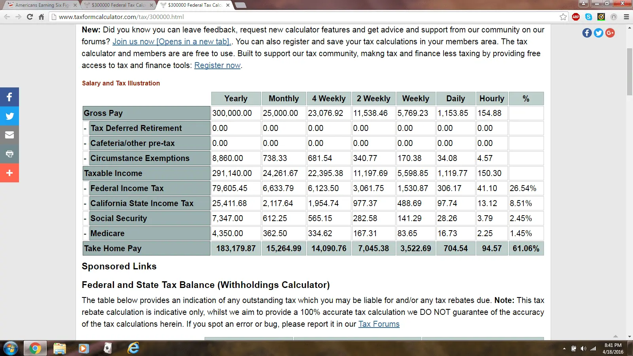Show hidden system tray icons arrow
633x356 pixels.
tap(564, 348)
